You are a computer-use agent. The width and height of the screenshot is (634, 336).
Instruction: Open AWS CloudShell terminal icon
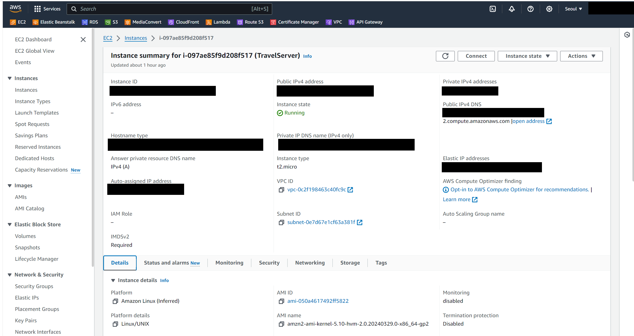(x=492, y=9)
